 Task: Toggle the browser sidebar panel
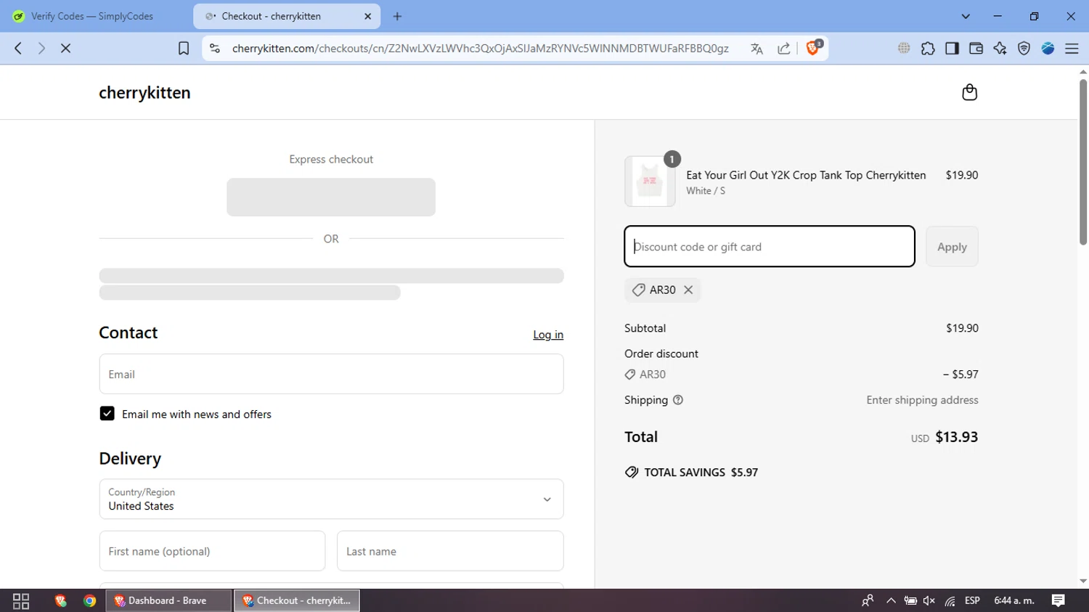pyautogui.click(x=952, y=49)
